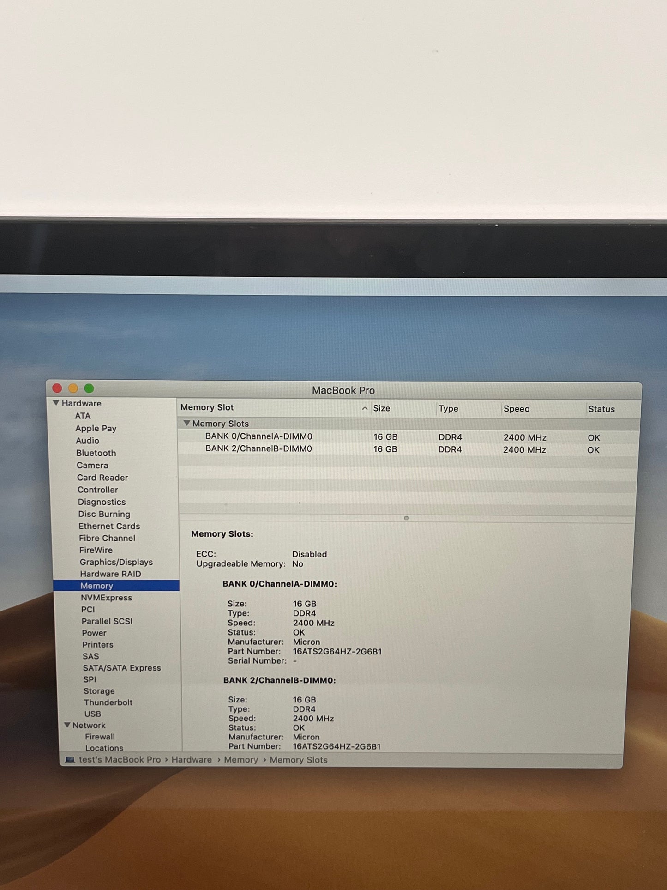The image size is (667, 890).
Task: Open the Diagnostics entry
Action: coord(102,502)
